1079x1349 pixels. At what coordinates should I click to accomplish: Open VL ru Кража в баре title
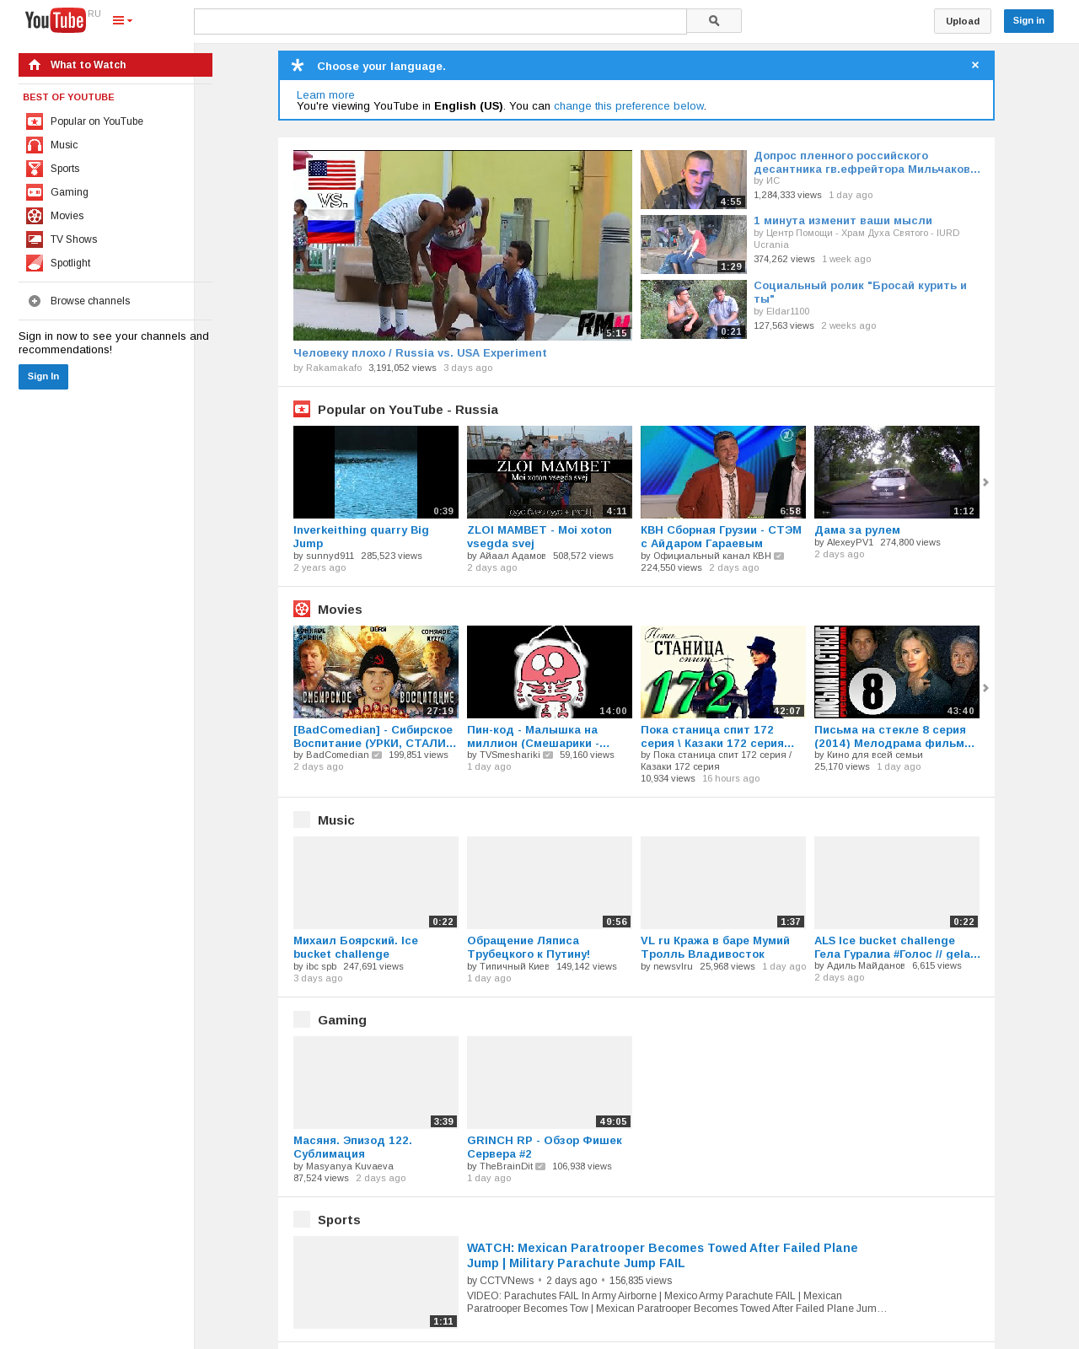tap(716, 948)
